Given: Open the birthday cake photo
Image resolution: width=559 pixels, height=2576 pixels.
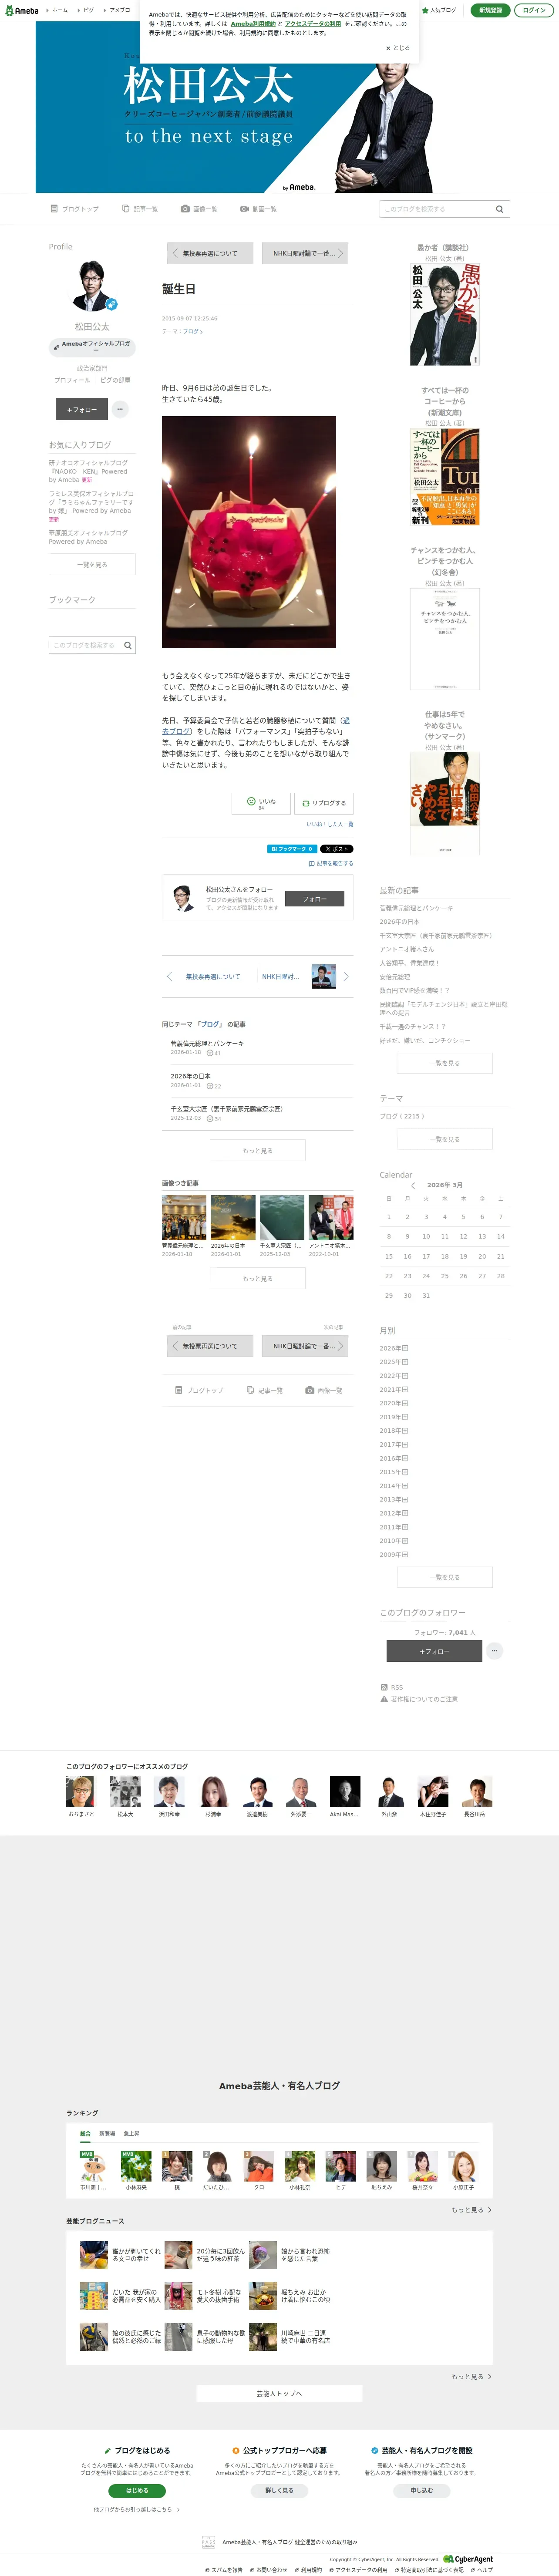Looking at the screenshot, I should [x=249, y=532].
